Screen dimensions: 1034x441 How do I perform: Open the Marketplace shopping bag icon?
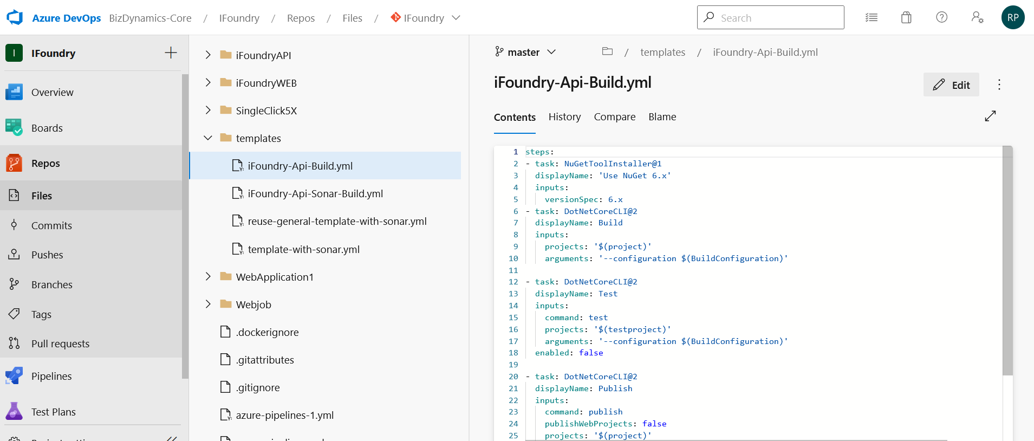point(906,17)
